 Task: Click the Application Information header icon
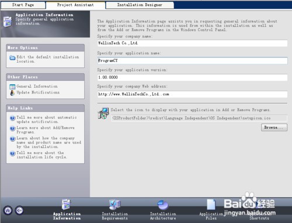pos(8,22)
